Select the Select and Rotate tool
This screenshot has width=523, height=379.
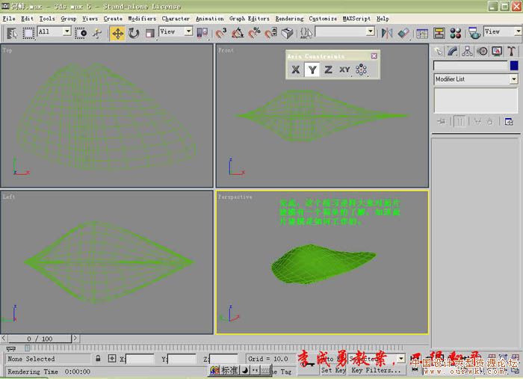[x=134, y=34]
